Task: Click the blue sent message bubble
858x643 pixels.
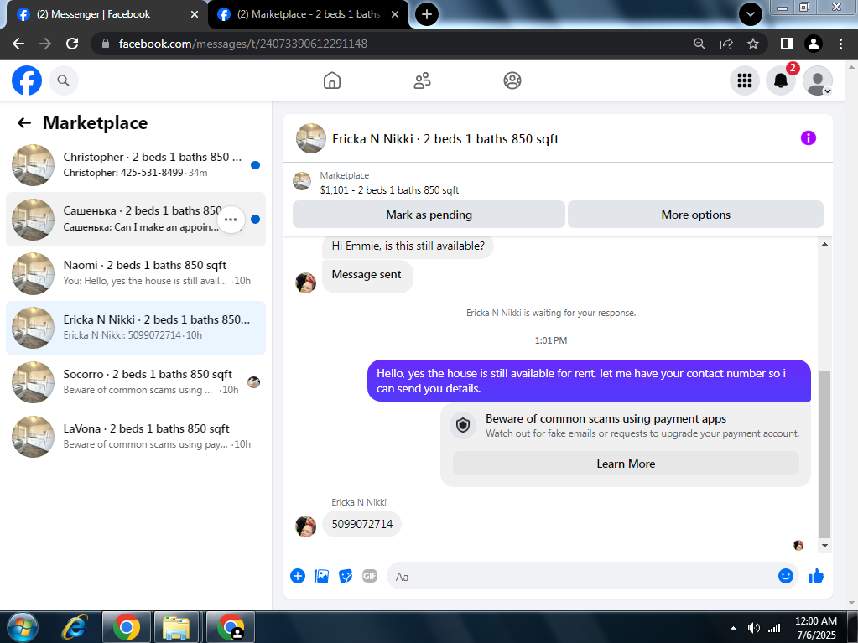Action: click(x=589, y=381)
